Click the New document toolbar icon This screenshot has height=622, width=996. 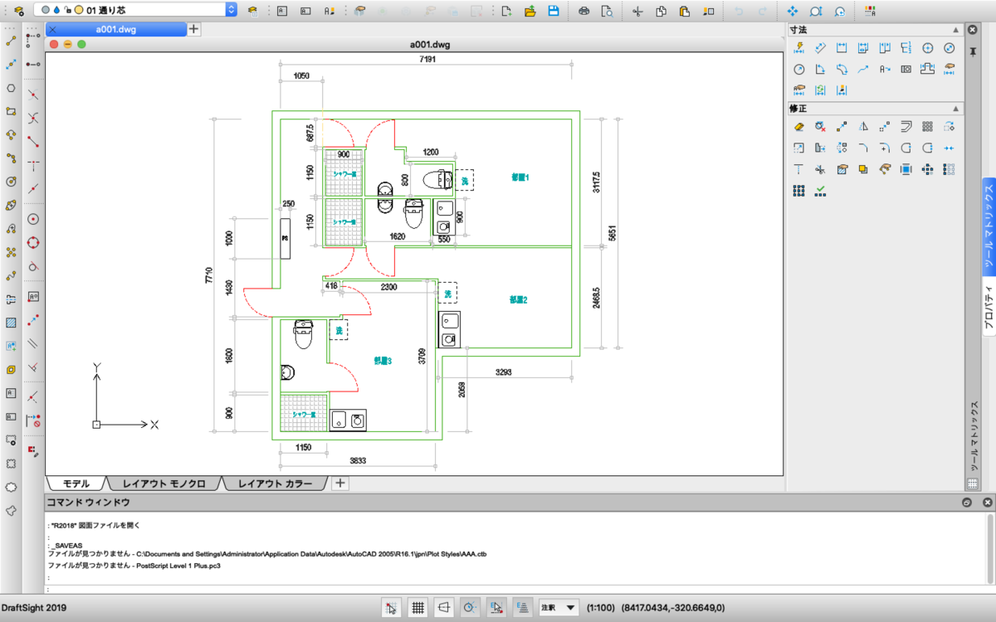[x=506, y=11]
